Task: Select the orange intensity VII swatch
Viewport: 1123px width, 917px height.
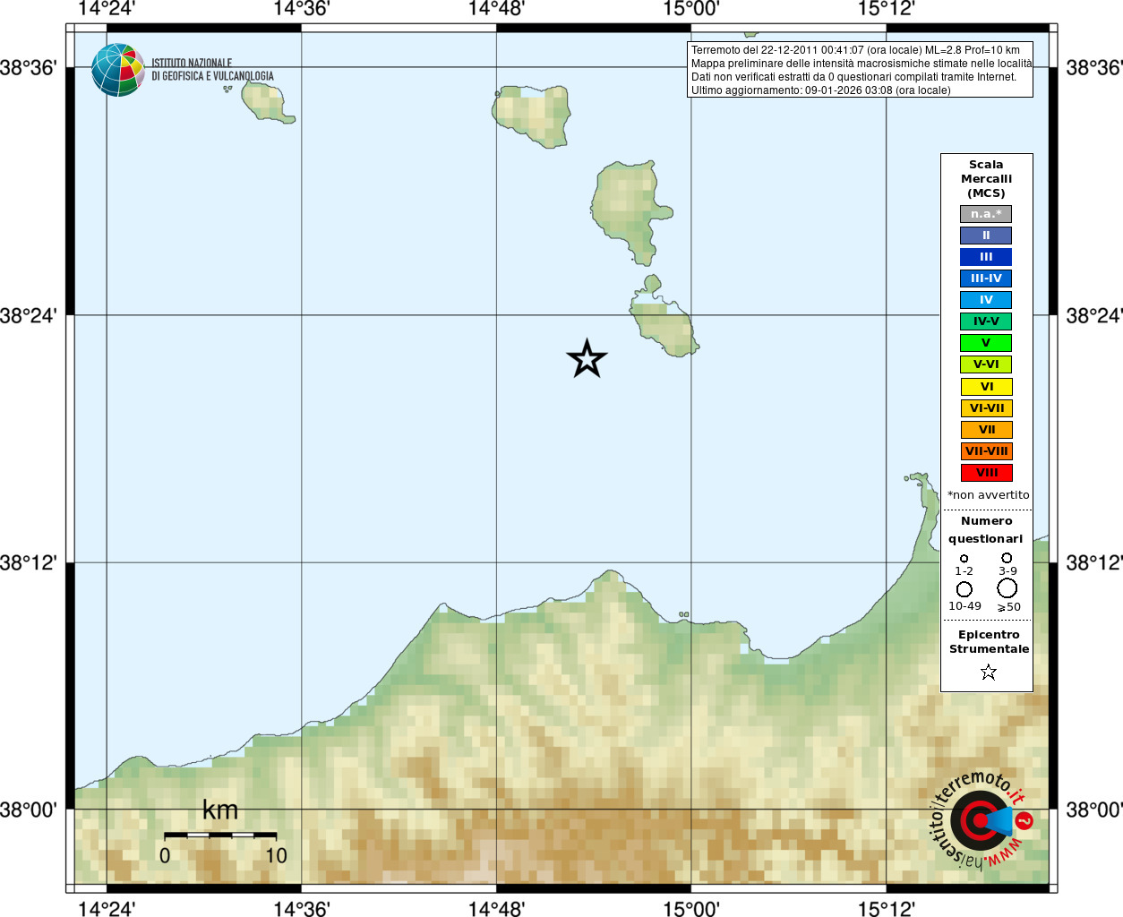Action: click(986, 430)
